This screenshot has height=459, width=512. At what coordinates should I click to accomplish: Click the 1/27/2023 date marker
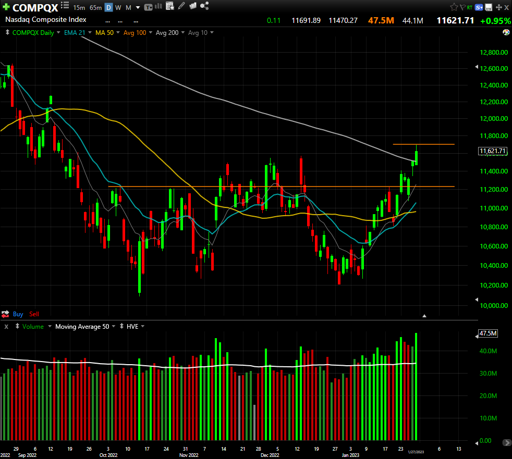pyautogui.click(x=416, y=452)
